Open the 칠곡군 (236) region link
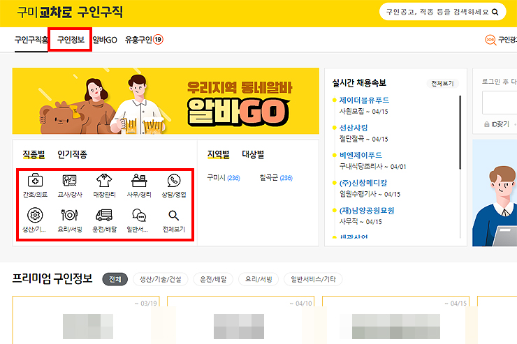Screen dimensions: 517x344 pyautogui.click(x=276, y=178)
